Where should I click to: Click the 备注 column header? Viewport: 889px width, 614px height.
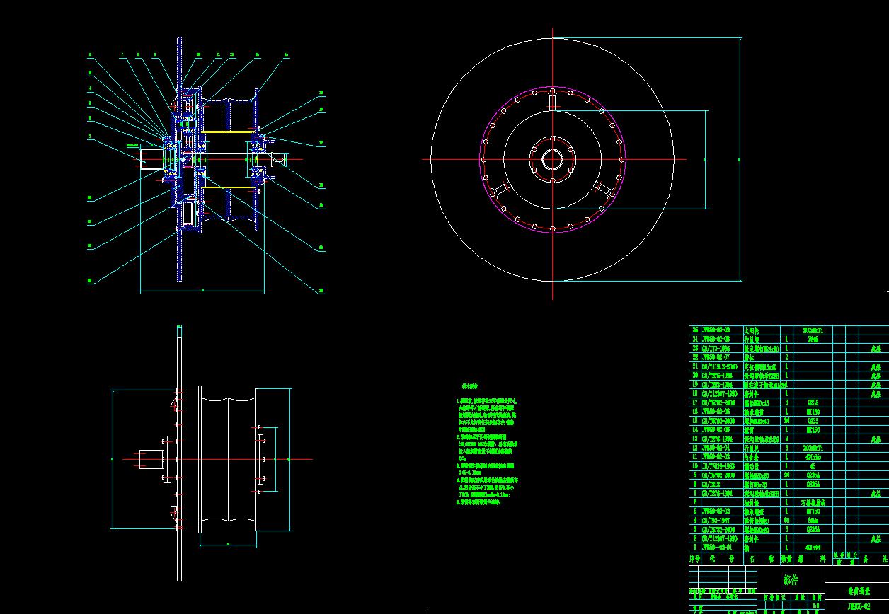875,559
